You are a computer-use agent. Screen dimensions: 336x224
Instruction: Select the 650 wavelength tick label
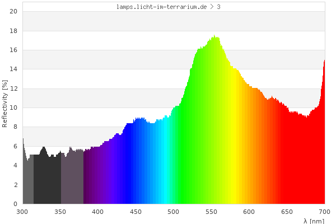[287, 212]
